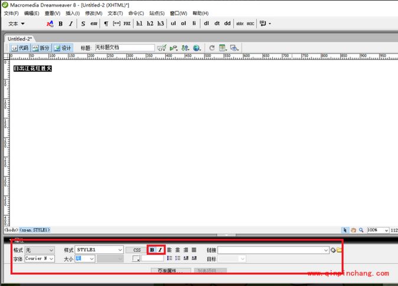Viewport: 398px width, 286px height.
Task: Click Italic button in Properties panel
Action: click(159, 250)
